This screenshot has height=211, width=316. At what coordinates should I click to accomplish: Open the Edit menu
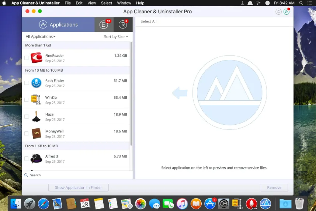point(79,3)
